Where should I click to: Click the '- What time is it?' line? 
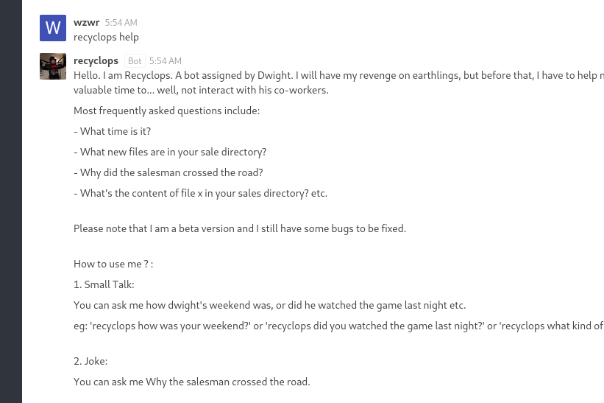pyautogui.click(x=113, y=131)
